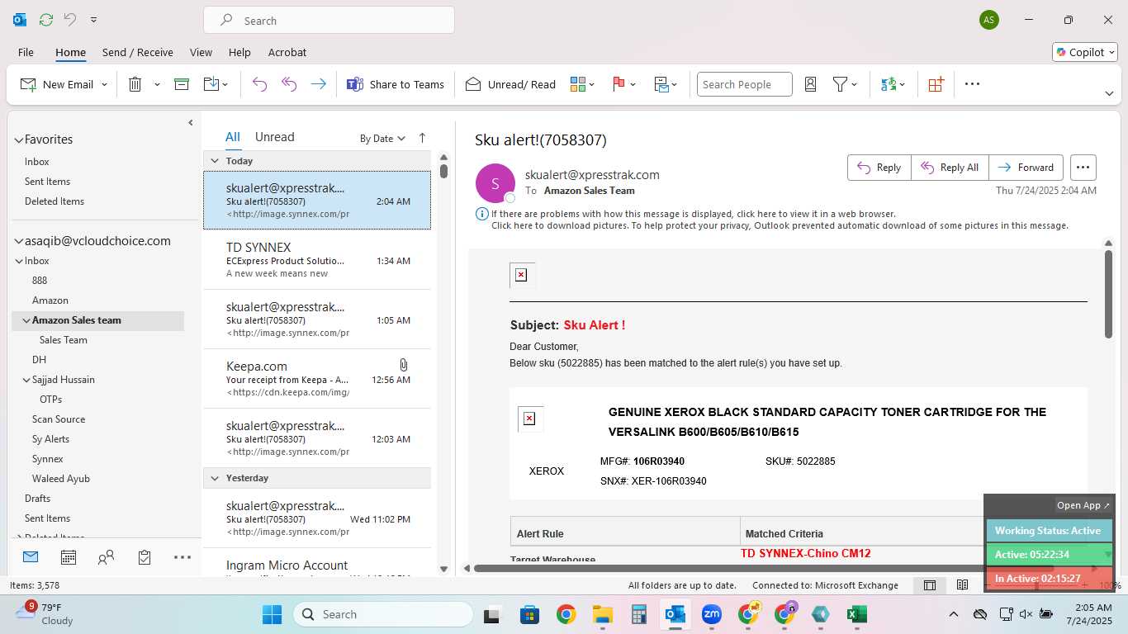Click the Reading view icon in status bar
The image size is (1128, 634).
click(x=962, y=585)
